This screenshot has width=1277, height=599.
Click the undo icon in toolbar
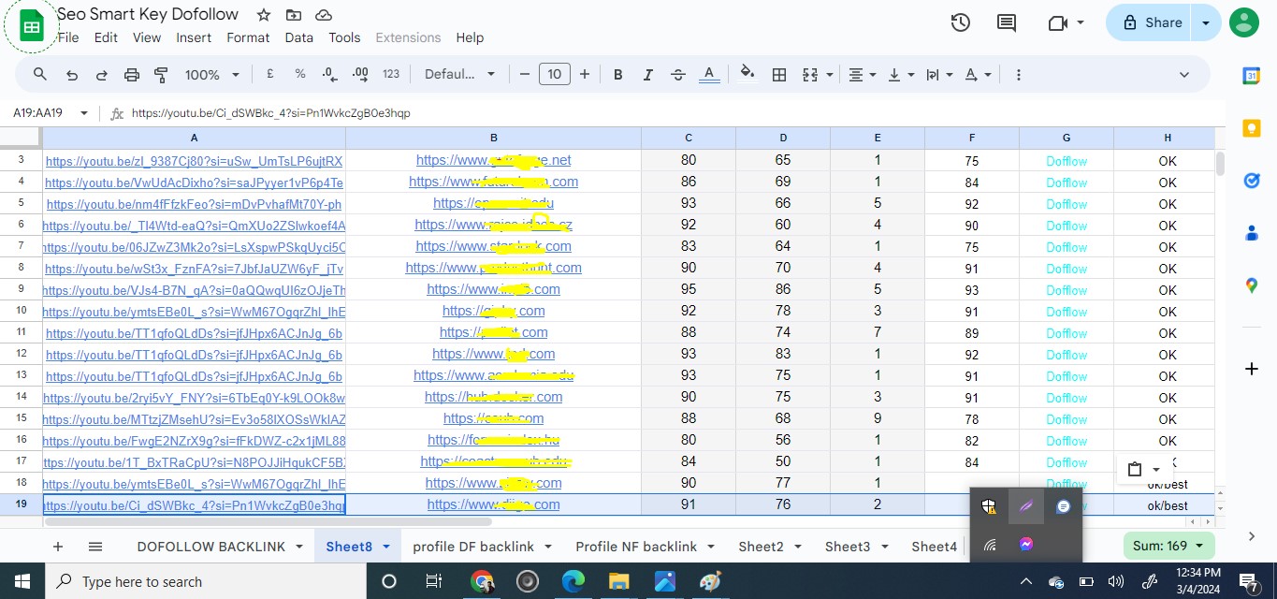click(x=71, y=75)
